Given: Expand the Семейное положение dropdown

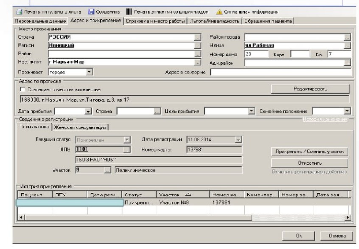Looking at the screenshot, I should [348, 111].
